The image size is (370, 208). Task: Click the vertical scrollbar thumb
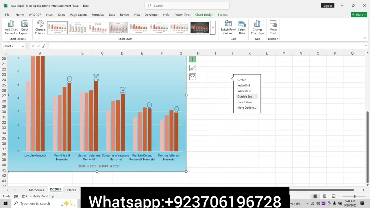(x=367, y=147)
